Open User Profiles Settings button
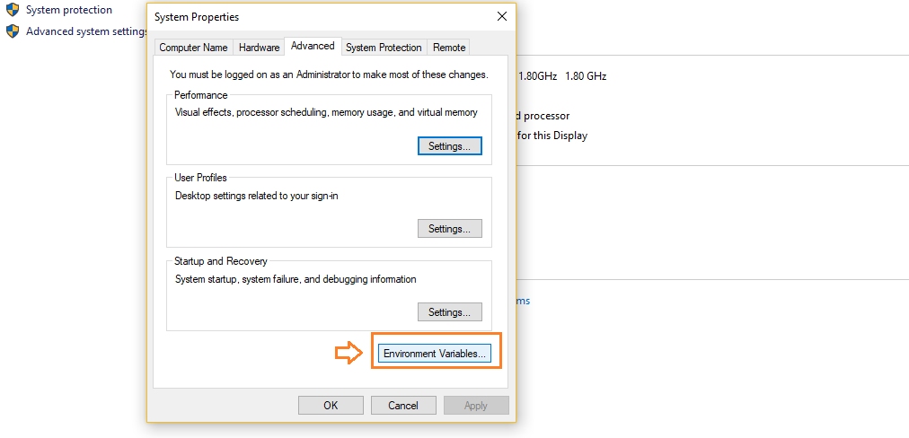The image size is (909, 438). point(449,229)
